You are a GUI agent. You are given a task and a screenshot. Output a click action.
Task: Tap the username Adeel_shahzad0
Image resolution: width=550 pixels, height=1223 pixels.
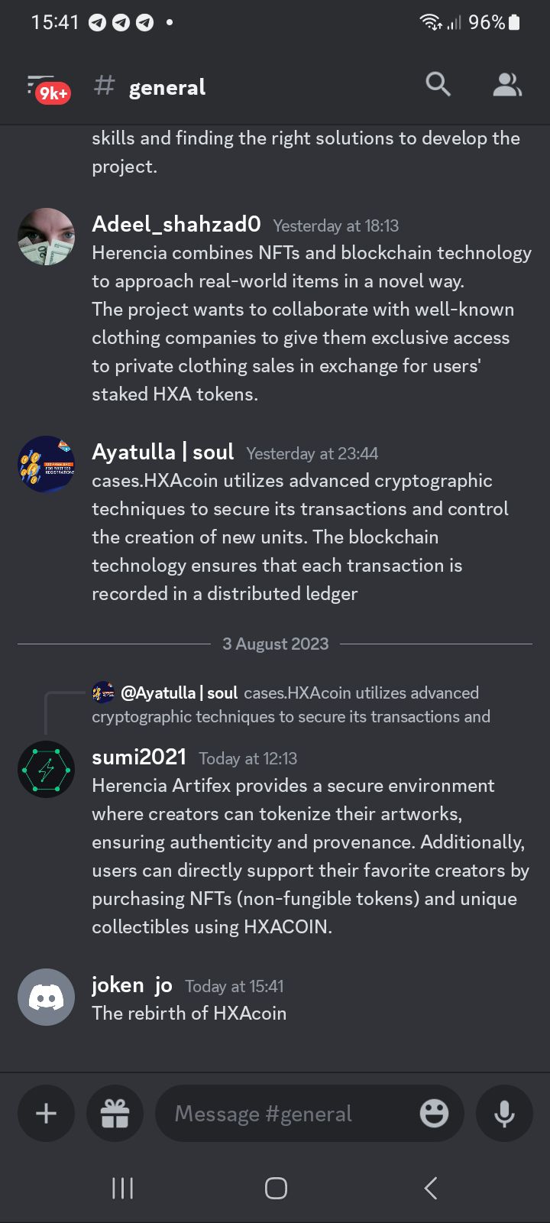(176, 224)
